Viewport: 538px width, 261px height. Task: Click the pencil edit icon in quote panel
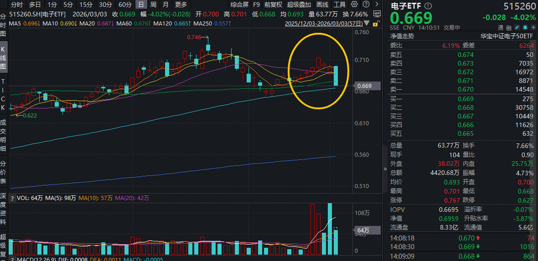click(x=517, y=27)
